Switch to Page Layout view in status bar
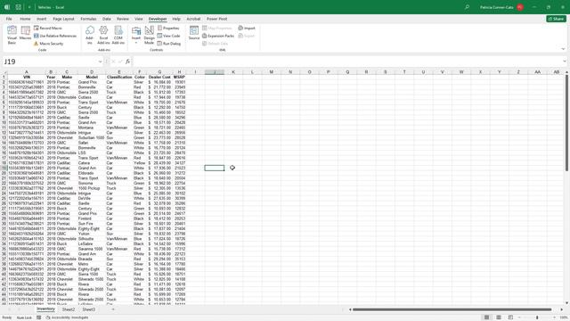570x321 pixels. [x=499, y=317]
